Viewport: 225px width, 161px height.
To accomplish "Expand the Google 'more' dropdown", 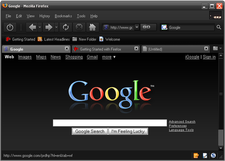I will 109,57.
